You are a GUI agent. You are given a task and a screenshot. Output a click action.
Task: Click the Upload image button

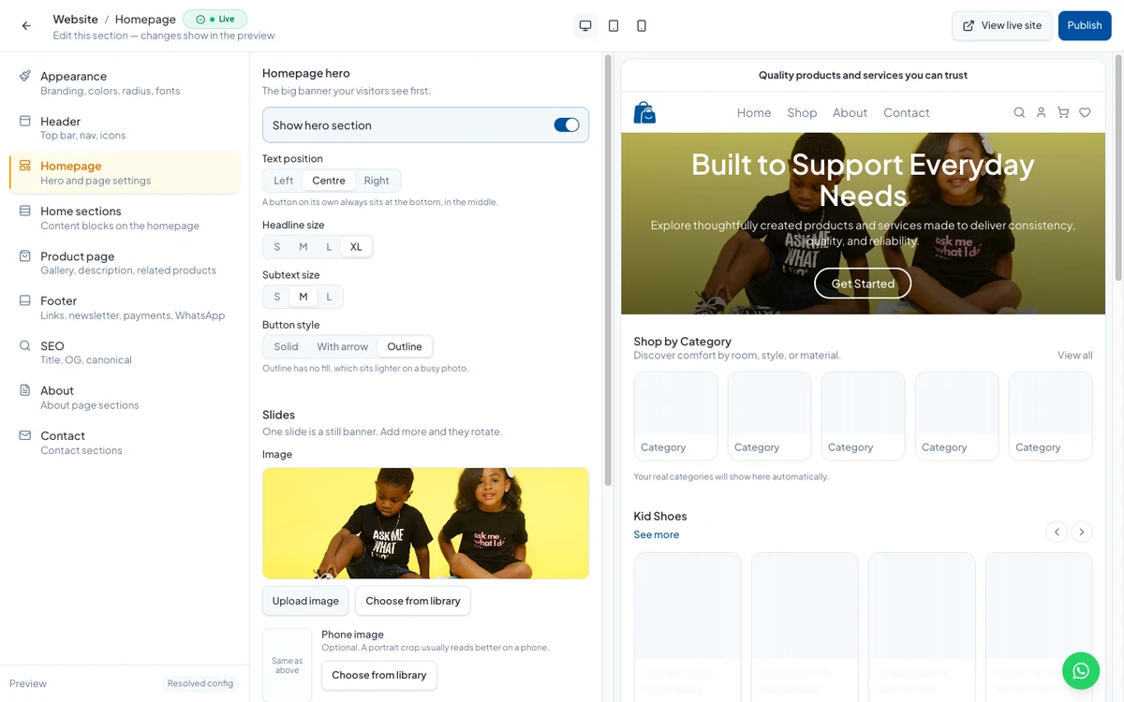(x=305, y=601)
